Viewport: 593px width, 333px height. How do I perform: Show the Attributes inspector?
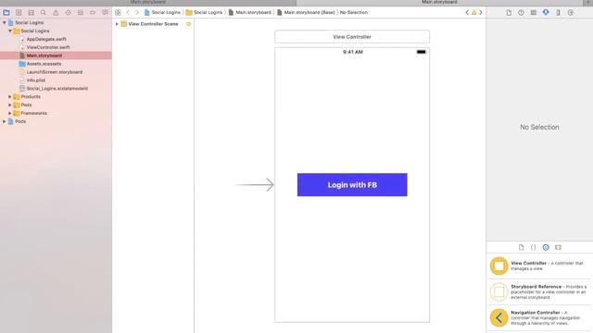pyautogui.click(x=546, y=12)
